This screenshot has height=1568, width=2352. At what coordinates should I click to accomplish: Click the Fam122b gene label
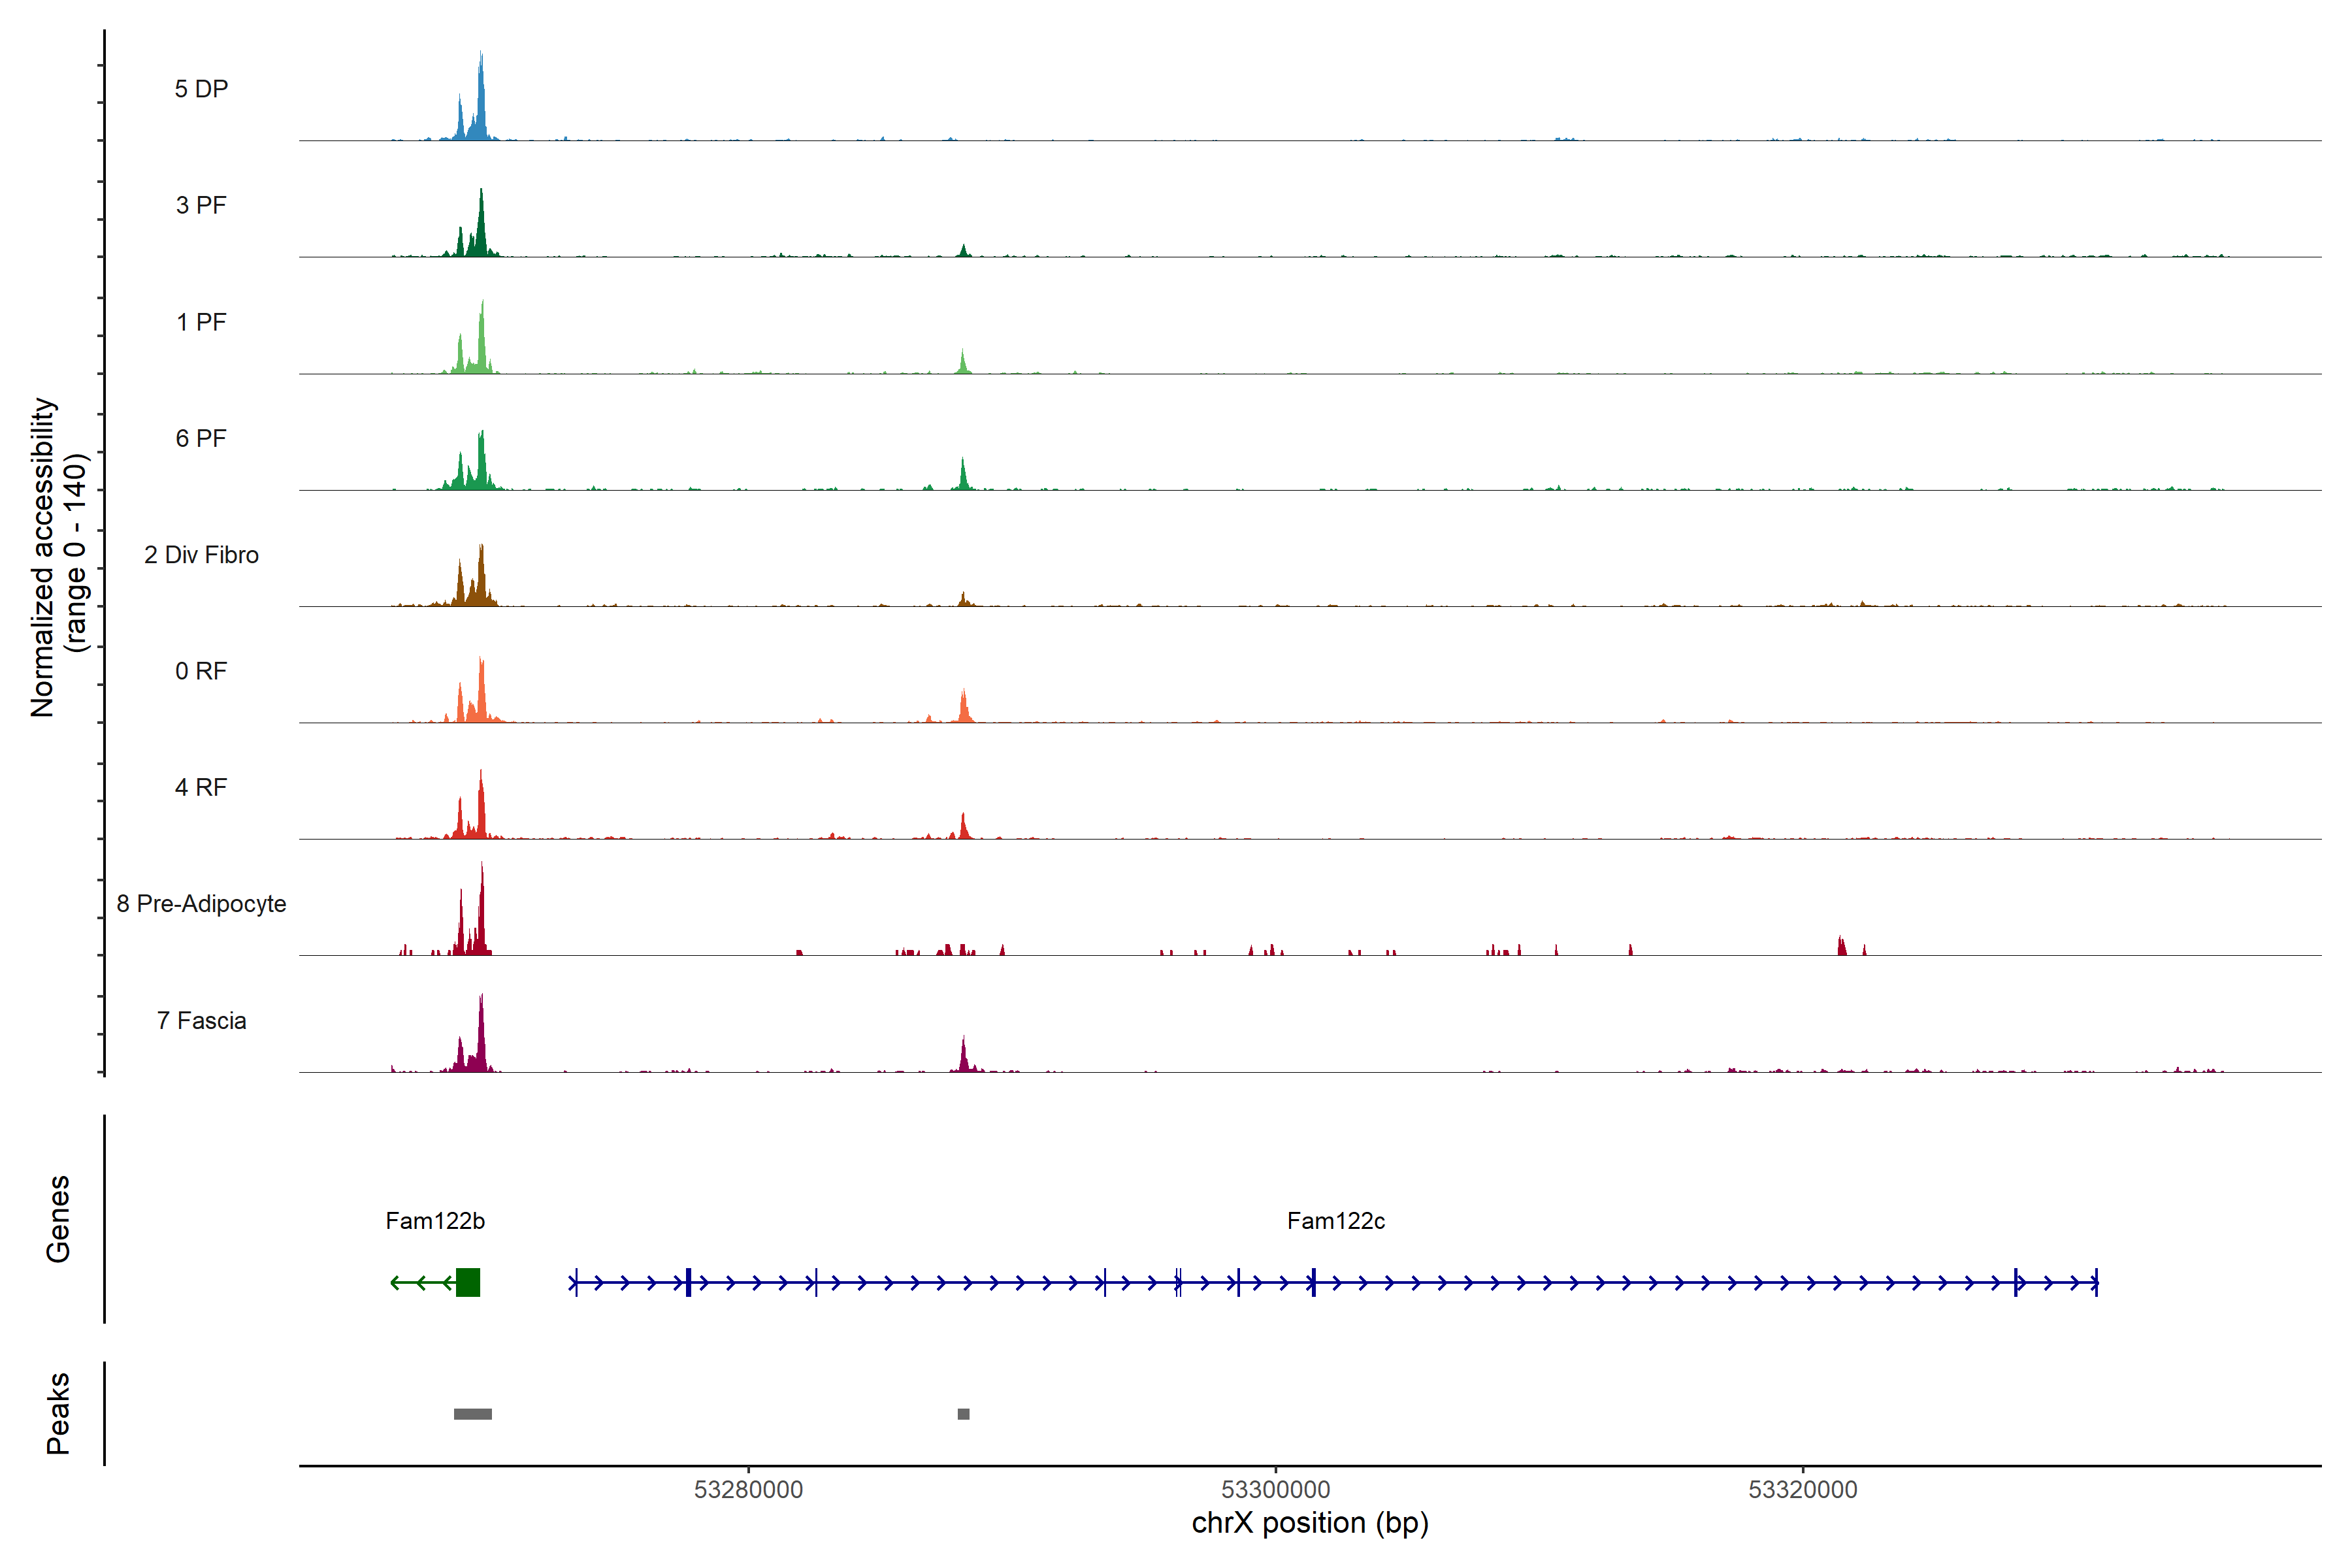tap(435, 1221)
